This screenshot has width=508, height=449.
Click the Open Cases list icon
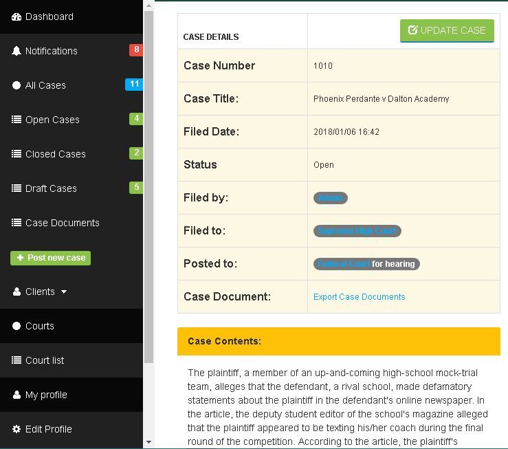tap(16, 120)
